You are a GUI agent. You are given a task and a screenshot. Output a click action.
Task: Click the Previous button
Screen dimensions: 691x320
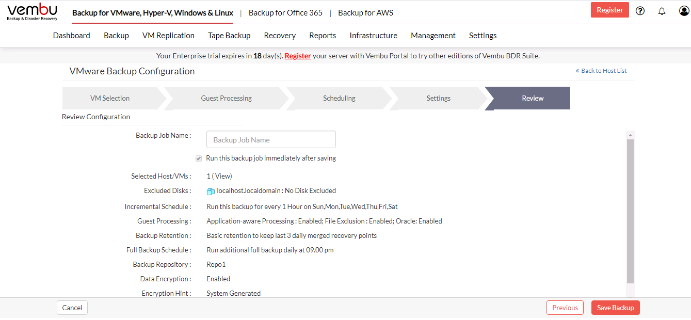pyautogui.click(x=565, y=308)
